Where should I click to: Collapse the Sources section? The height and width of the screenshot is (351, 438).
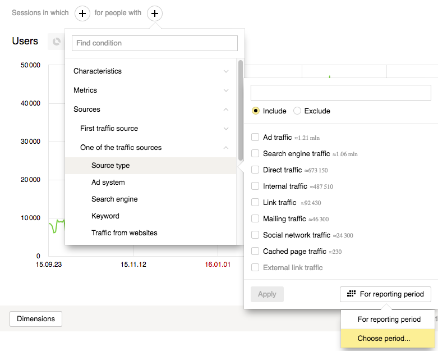coord(226,110)
